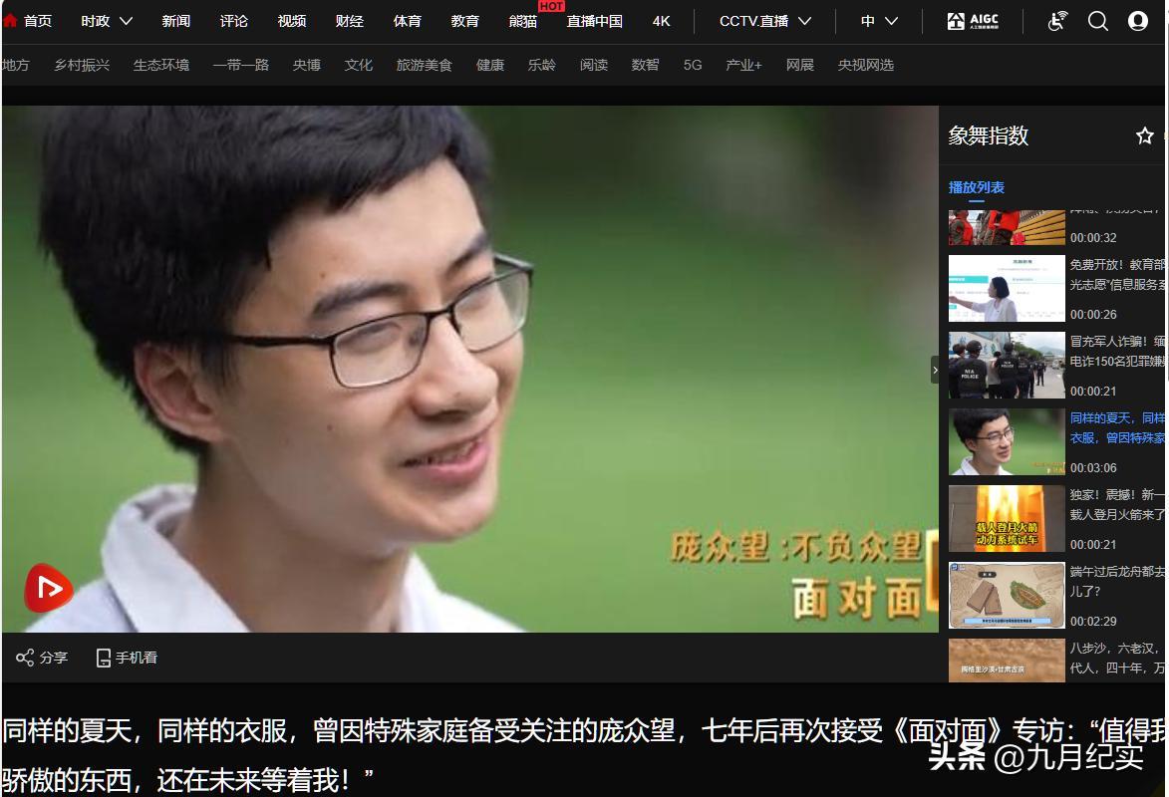Click the user account profile icon
This screenshot has width=1169, height=797.
tap(1137, 21)
